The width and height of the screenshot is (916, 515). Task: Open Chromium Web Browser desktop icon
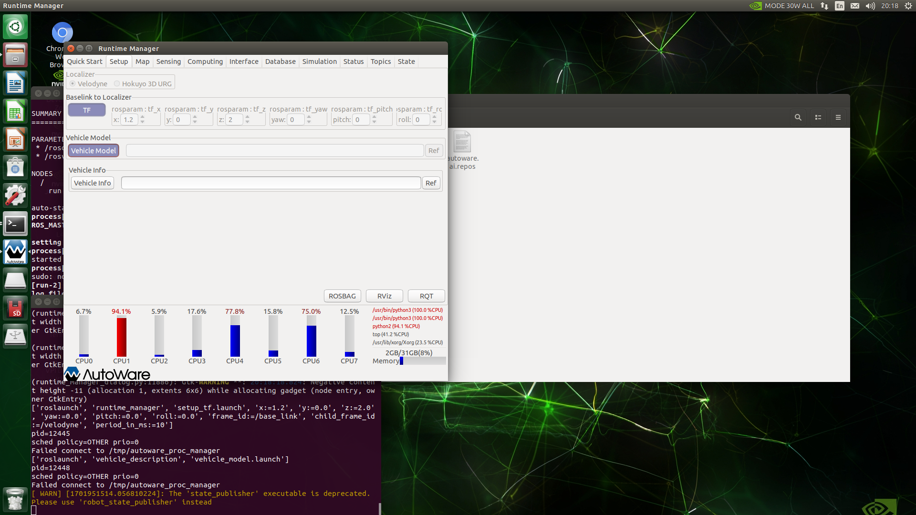[62, 33]
